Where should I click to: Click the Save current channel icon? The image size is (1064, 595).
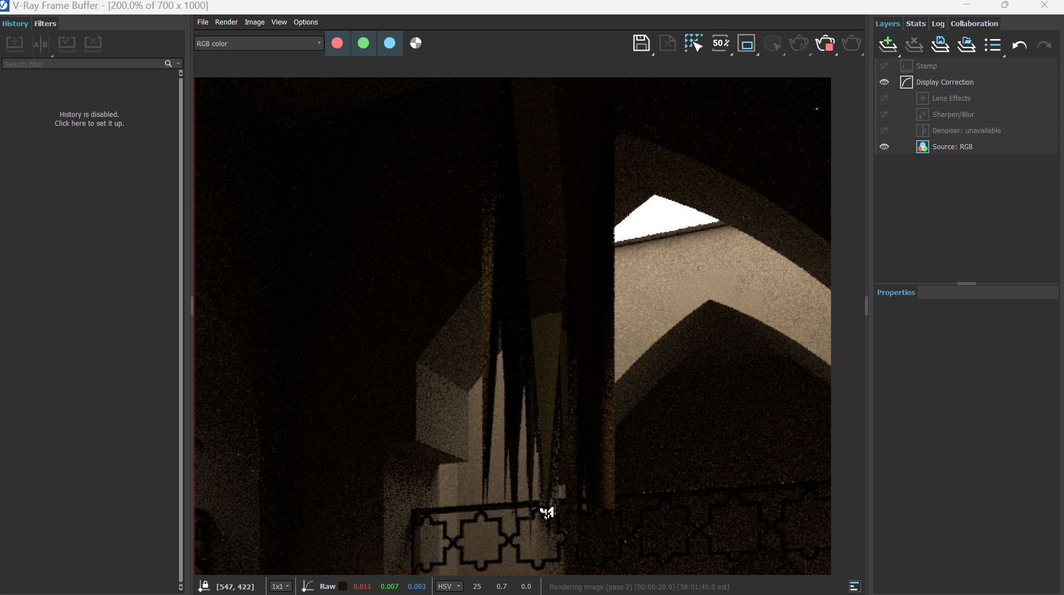[x=642, y=43]
